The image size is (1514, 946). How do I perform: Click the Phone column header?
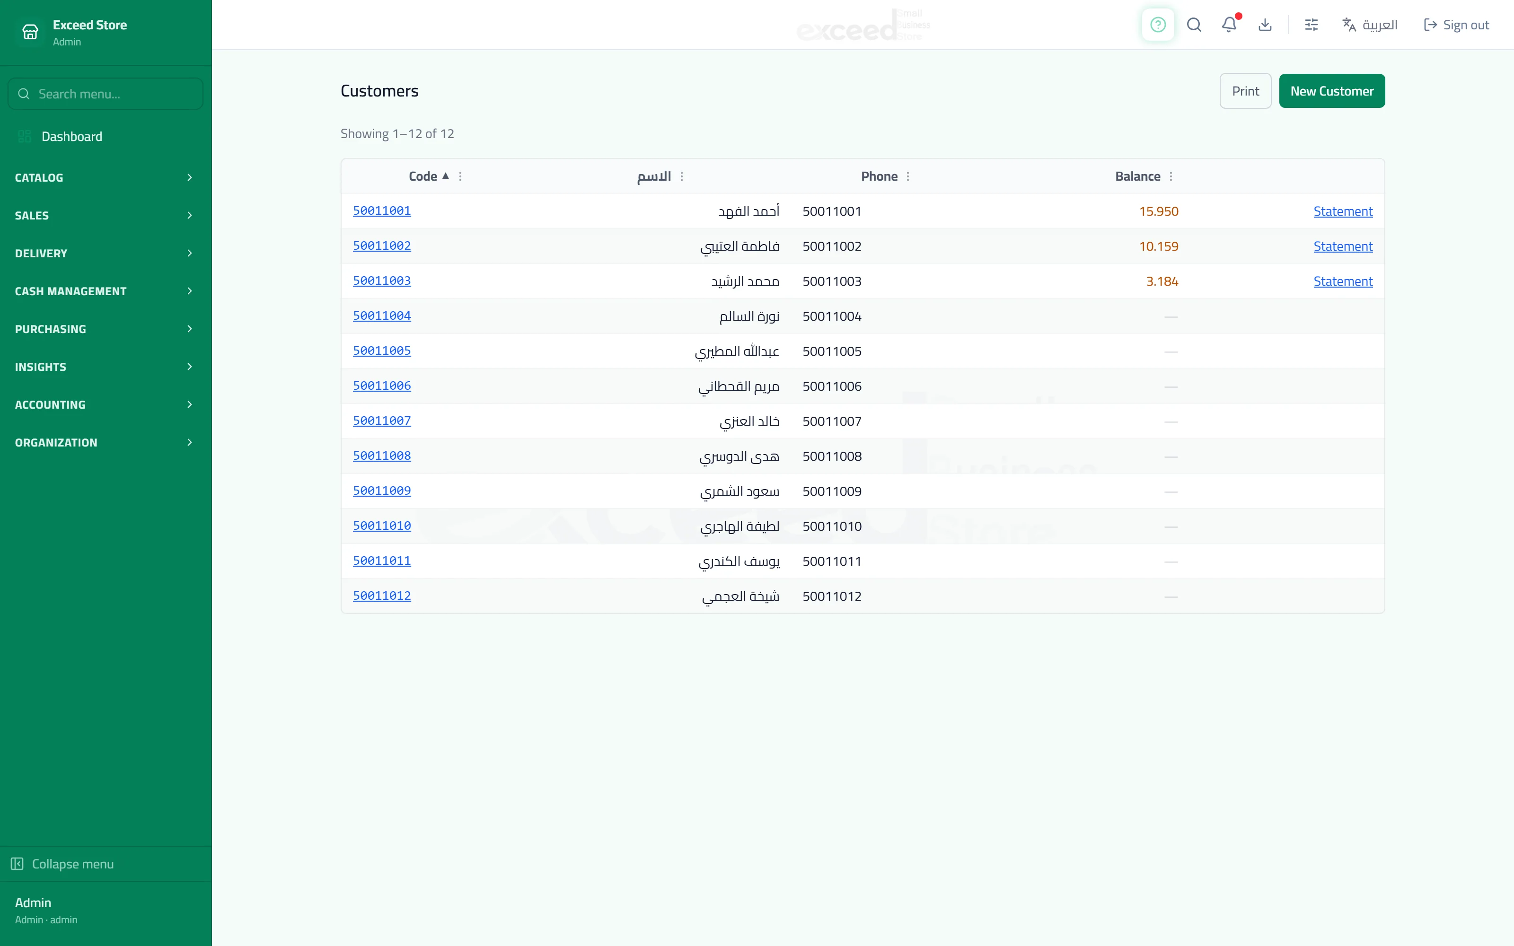[x=879, y=176]
